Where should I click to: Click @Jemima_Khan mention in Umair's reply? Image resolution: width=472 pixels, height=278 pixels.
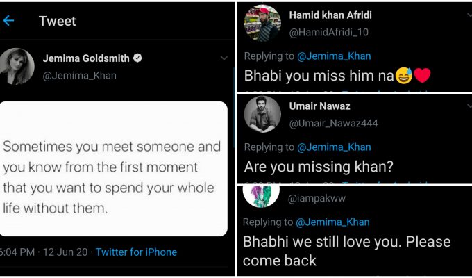pyautogui.click(x=334, y=147)
